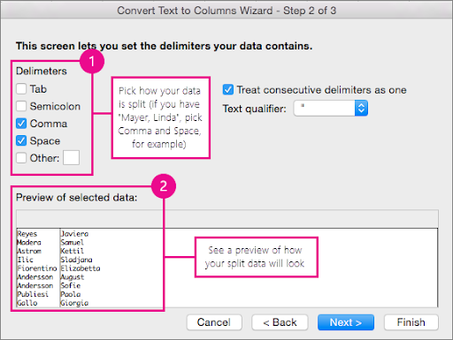Uncheck the Space delimiter
Screen dimensions: 453x340
coord(21,140)
